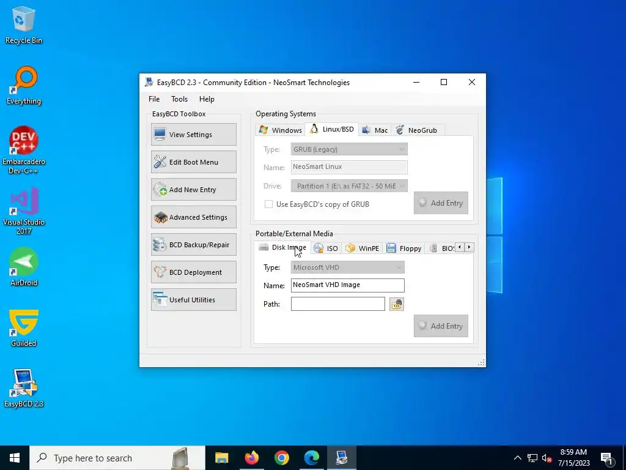Click Add Entry in Operating Systems section

point(441,203)
